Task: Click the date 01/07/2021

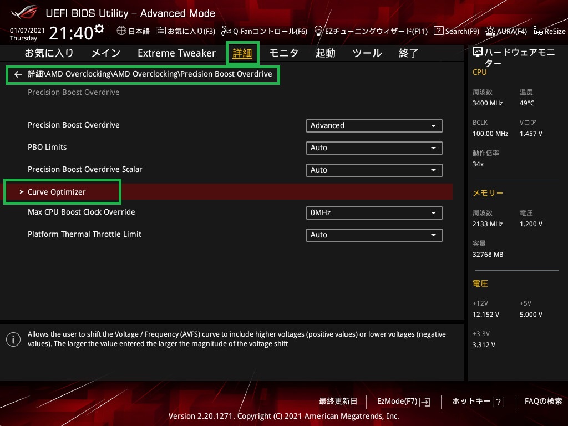Action: coord(28,31)
